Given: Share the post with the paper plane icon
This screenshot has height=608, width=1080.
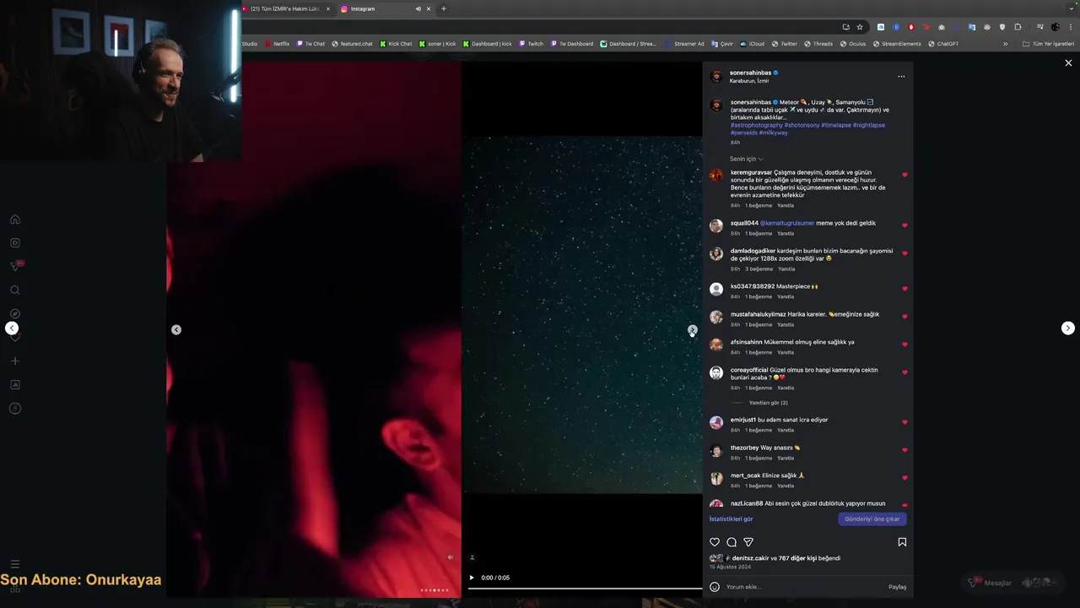Looking at the screenshot, I should tap(748, 542).
